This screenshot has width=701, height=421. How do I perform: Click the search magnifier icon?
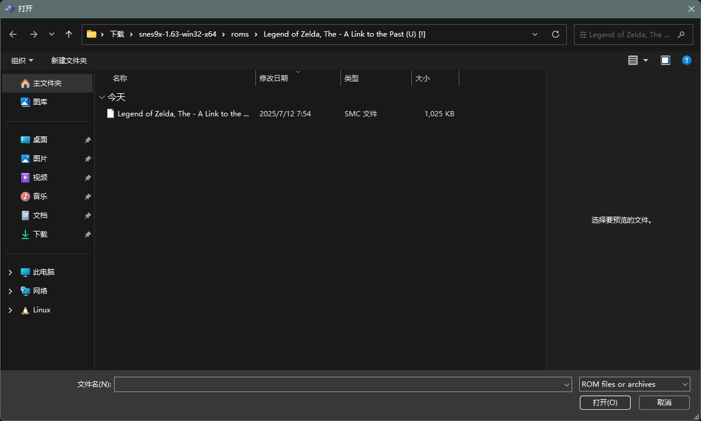point(681,34)
